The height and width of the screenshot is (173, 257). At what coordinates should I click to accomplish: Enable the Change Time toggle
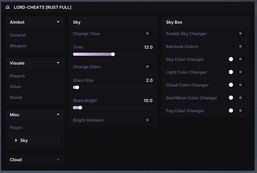(147, 33)
